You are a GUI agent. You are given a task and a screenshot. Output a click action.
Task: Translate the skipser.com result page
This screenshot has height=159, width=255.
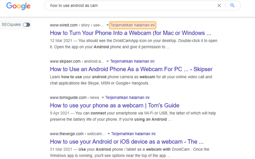pos(132,61)
